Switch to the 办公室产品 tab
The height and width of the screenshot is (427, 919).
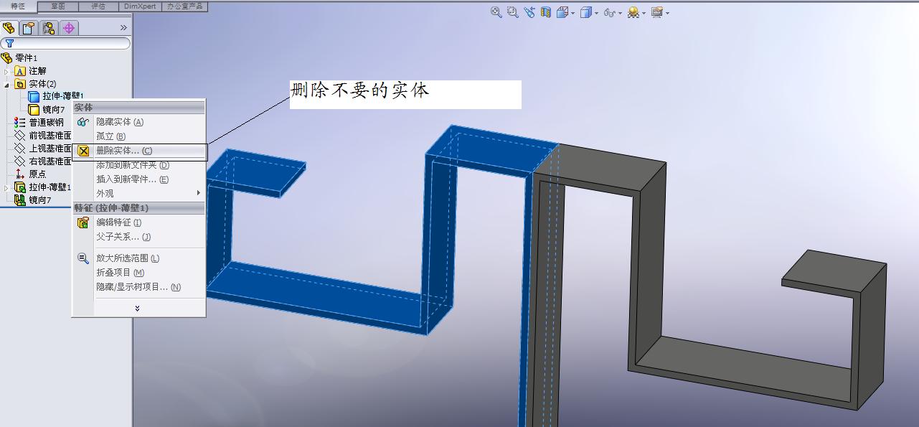pyautogui.click(x=184, y=6)
